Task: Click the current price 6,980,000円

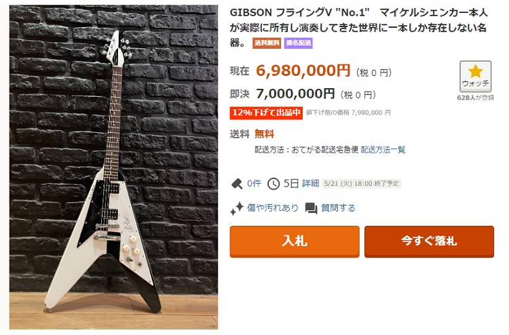Action: tap(303, 71)
